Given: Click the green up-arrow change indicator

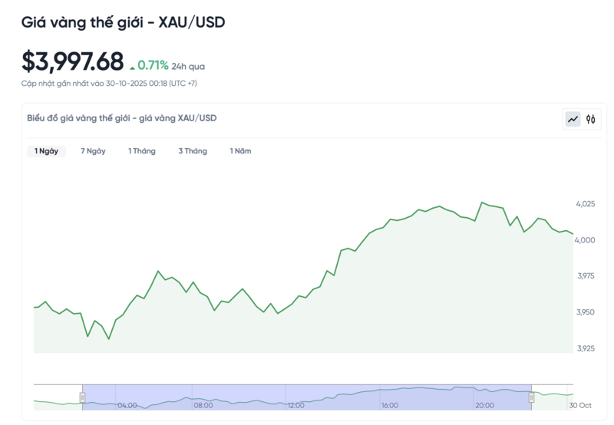Looking at the screenshot, I should 133,67.
